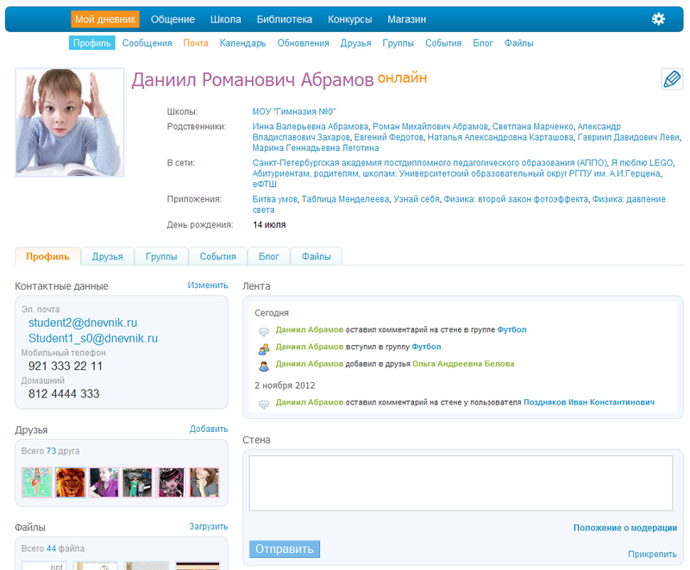Click Загрузить next to Файлы
Screen dimensions: 690x570
pos(209,527)
